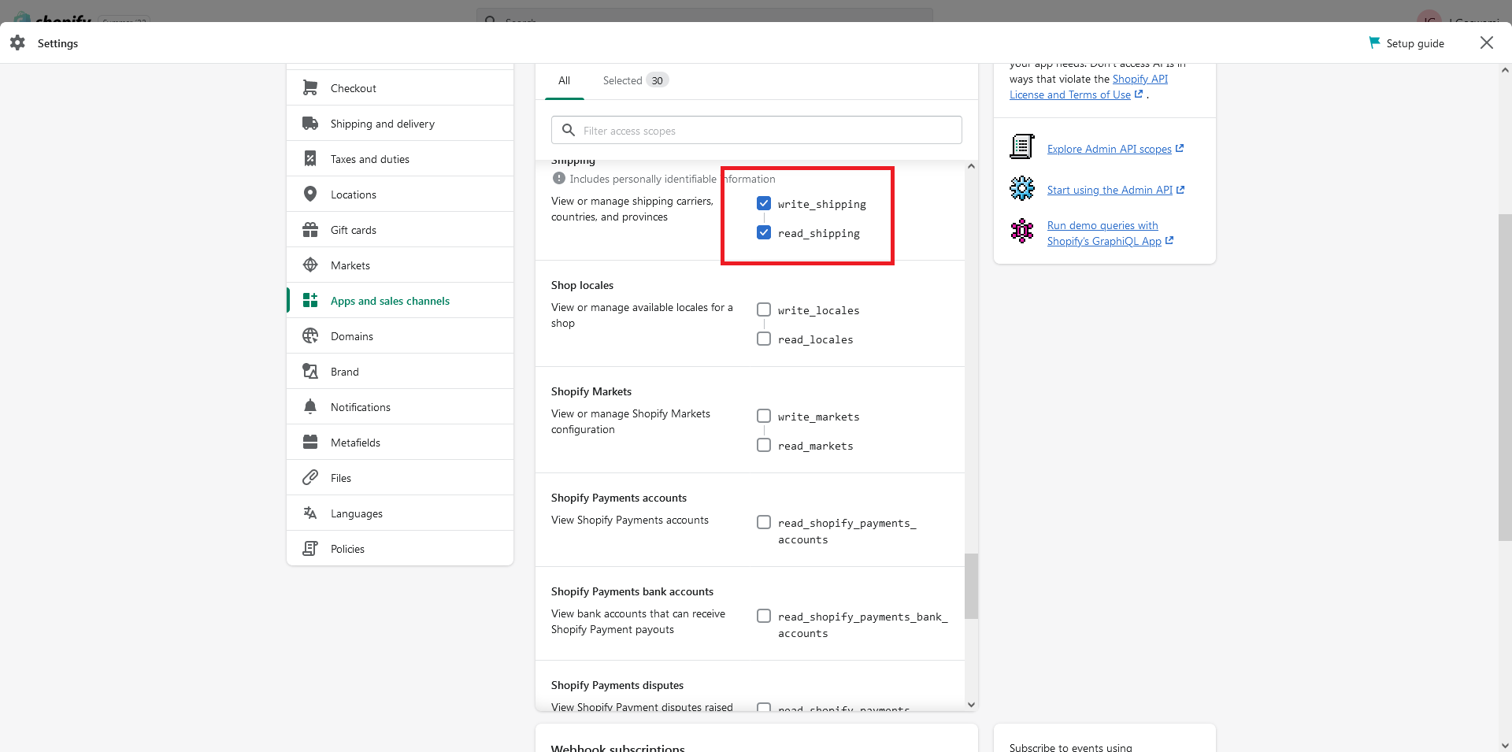The width and height of the screenshot is (1512, 752).
Task: Click the Gift cards icon
Action: coord(310,230)
